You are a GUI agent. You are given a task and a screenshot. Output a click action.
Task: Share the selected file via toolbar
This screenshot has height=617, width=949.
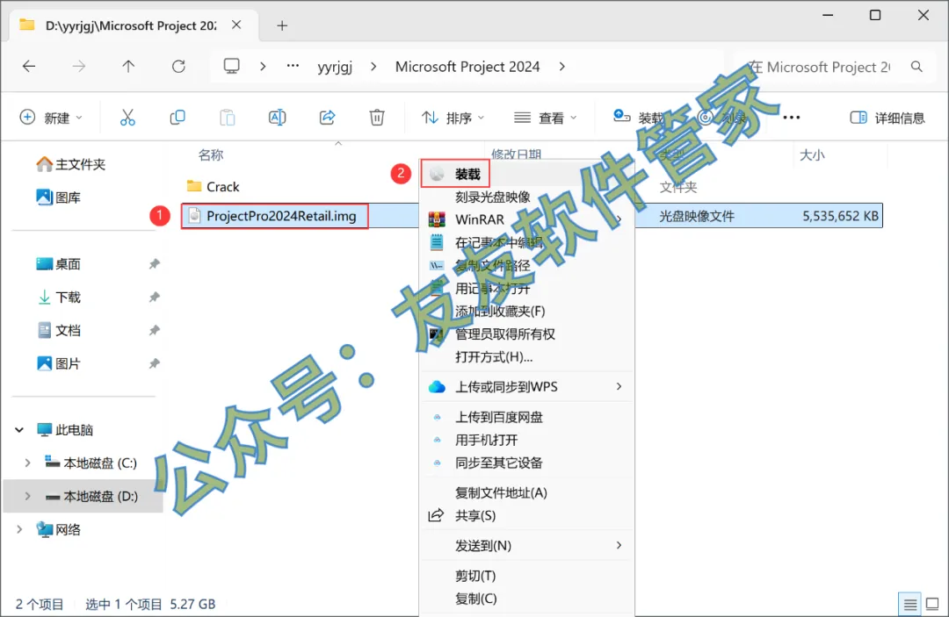[x=328, y=118]
